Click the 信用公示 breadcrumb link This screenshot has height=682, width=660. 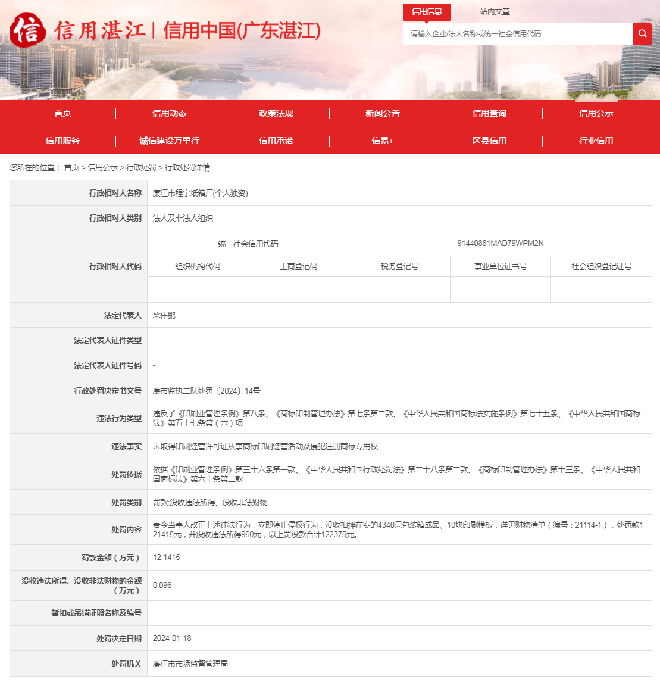[x=102, y=168]
